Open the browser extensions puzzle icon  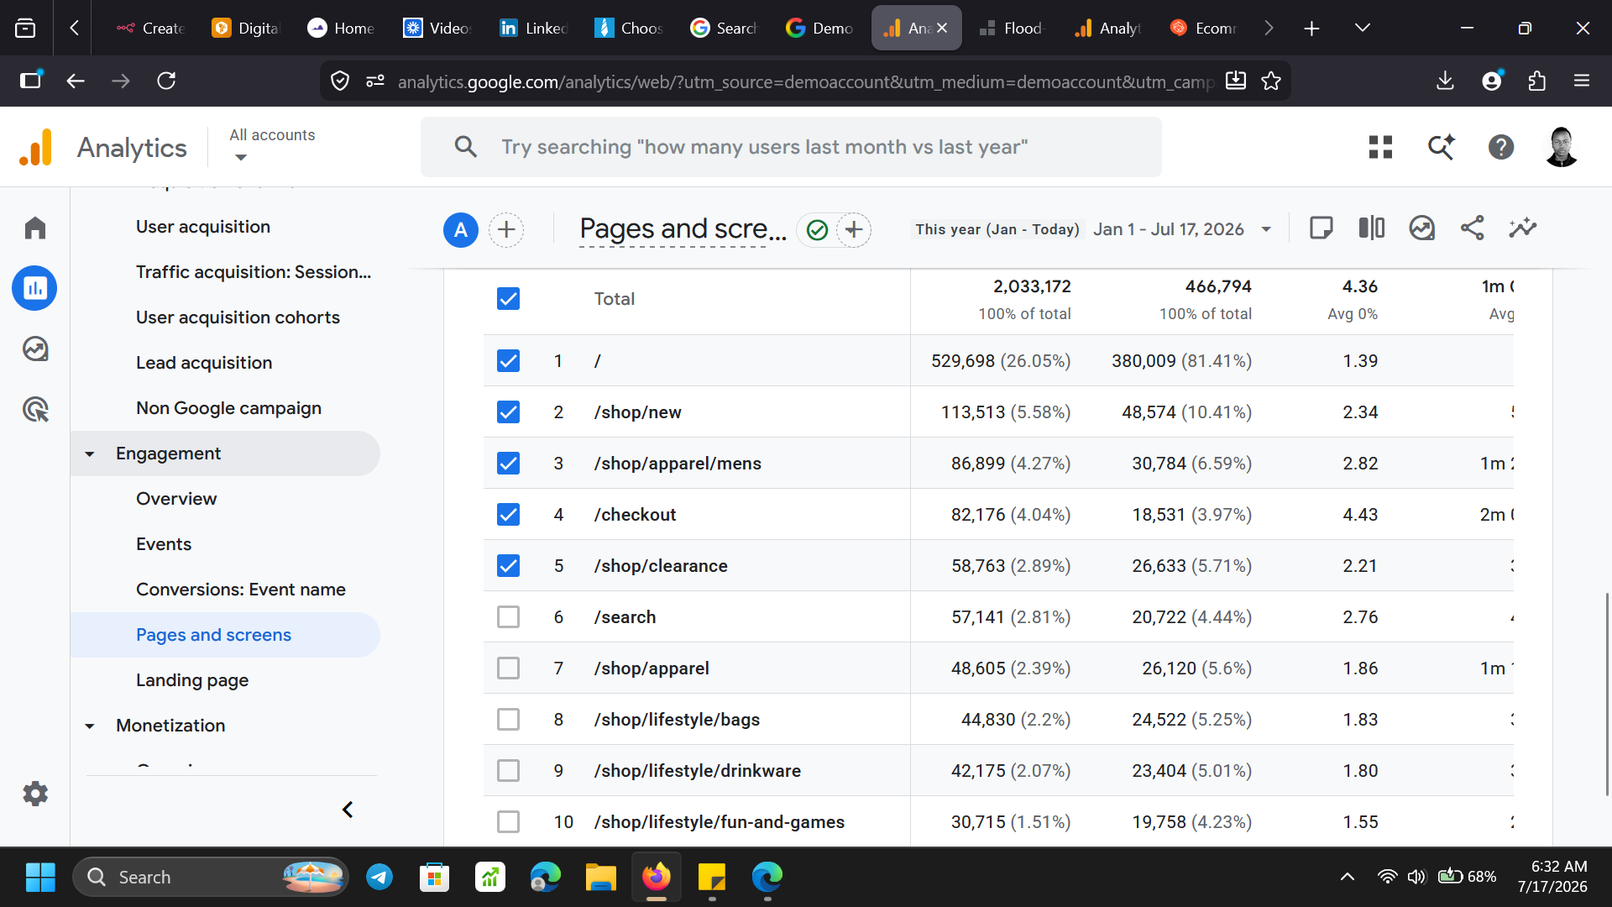point(1536,81)
